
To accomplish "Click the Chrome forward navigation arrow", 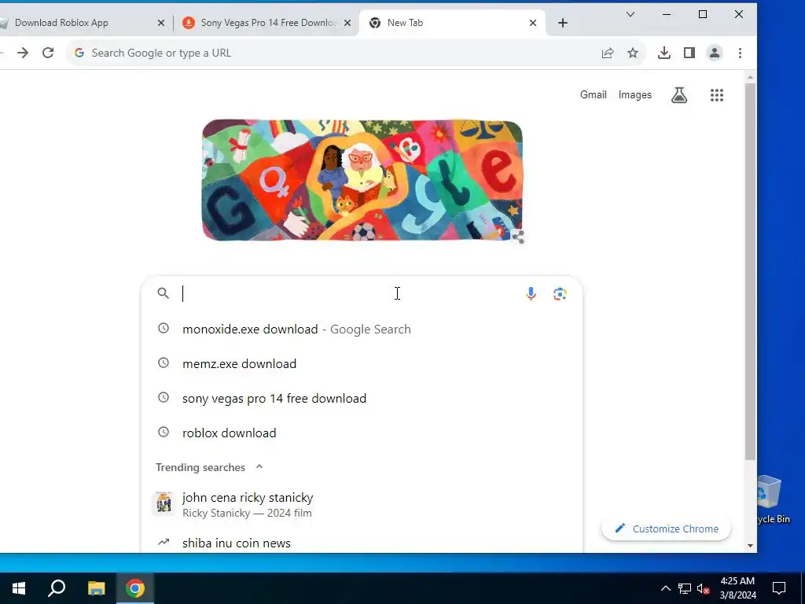I will click(x=23, y=53).
